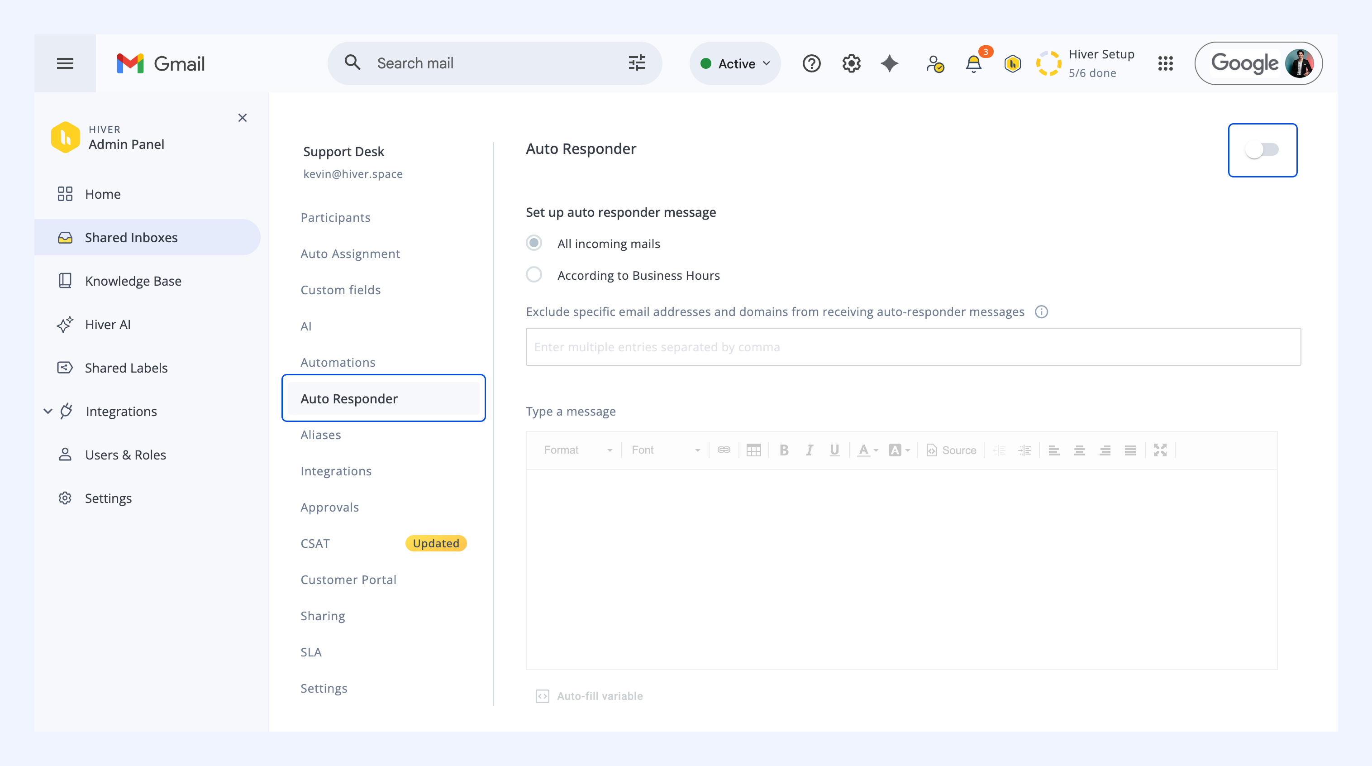The image size is (1372, 766).
Task: Click the exclude email addresses input
Action: tap(913, 347)
